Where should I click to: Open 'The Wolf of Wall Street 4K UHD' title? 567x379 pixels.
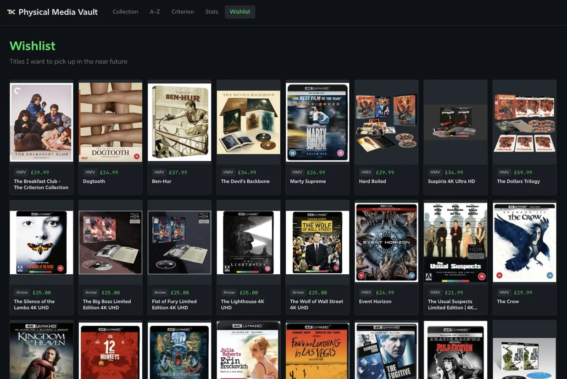pos(317,305)
